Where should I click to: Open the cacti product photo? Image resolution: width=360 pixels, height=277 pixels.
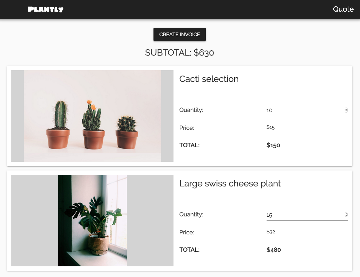click(x=92, y=116)
